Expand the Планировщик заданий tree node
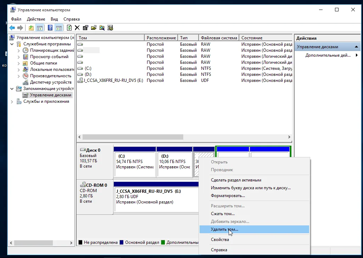The image size is (363, 258). 19,50
